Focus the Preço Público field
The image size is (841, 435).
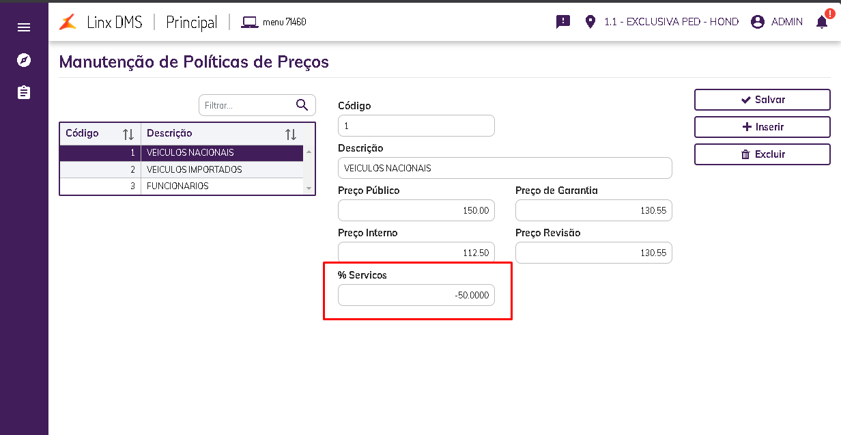[x=416, y=211]
